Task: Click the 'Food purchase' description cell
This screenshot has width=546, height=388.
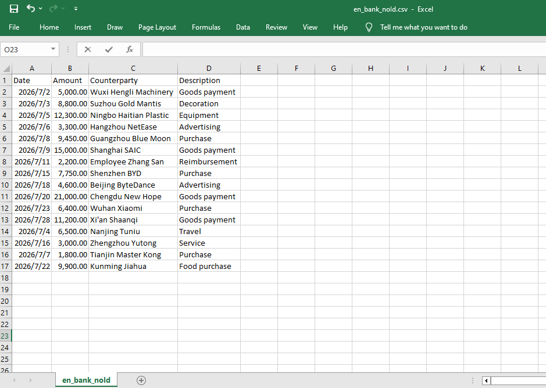Action: (209, 266)
